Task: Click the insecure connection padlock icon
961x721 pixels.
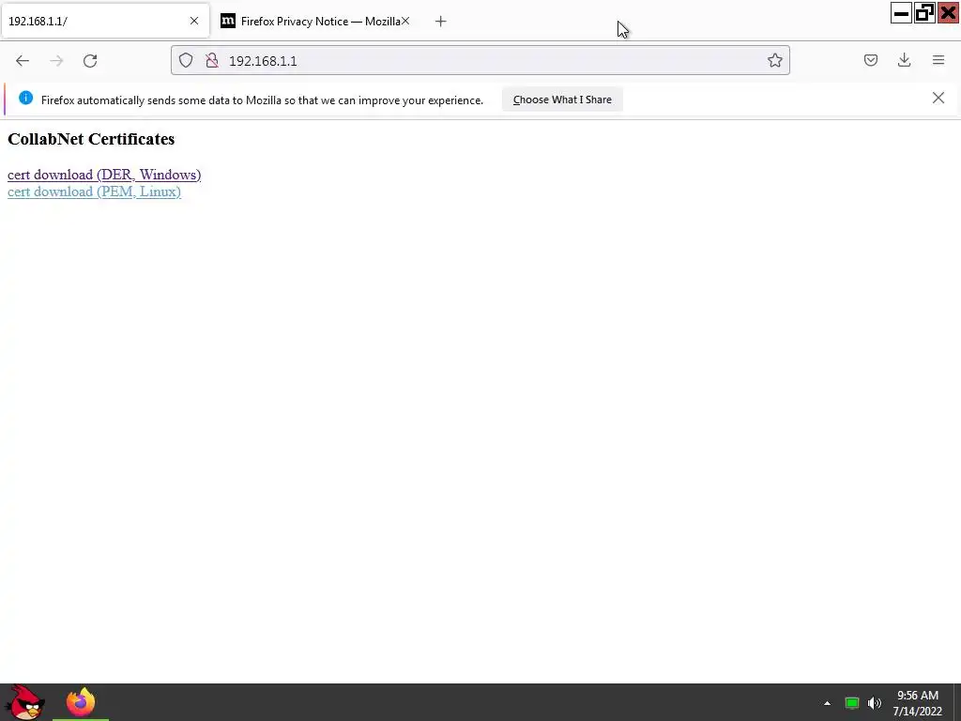Action: click(x=212, y=60)
